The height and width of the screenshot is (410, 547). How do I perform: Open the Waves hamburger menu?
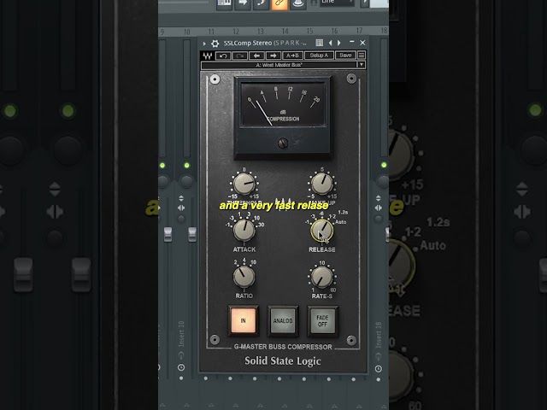362,55
